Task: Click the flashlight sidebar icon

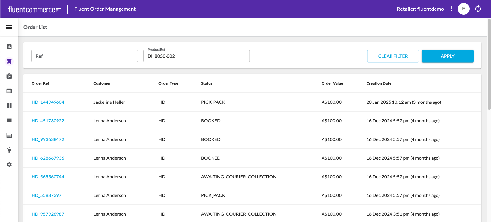Action: point(9,150)
